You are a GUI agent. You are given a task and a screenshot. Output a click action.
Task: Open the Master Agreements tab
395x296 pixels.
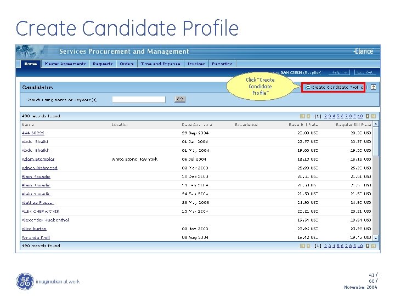coord(65,64)
